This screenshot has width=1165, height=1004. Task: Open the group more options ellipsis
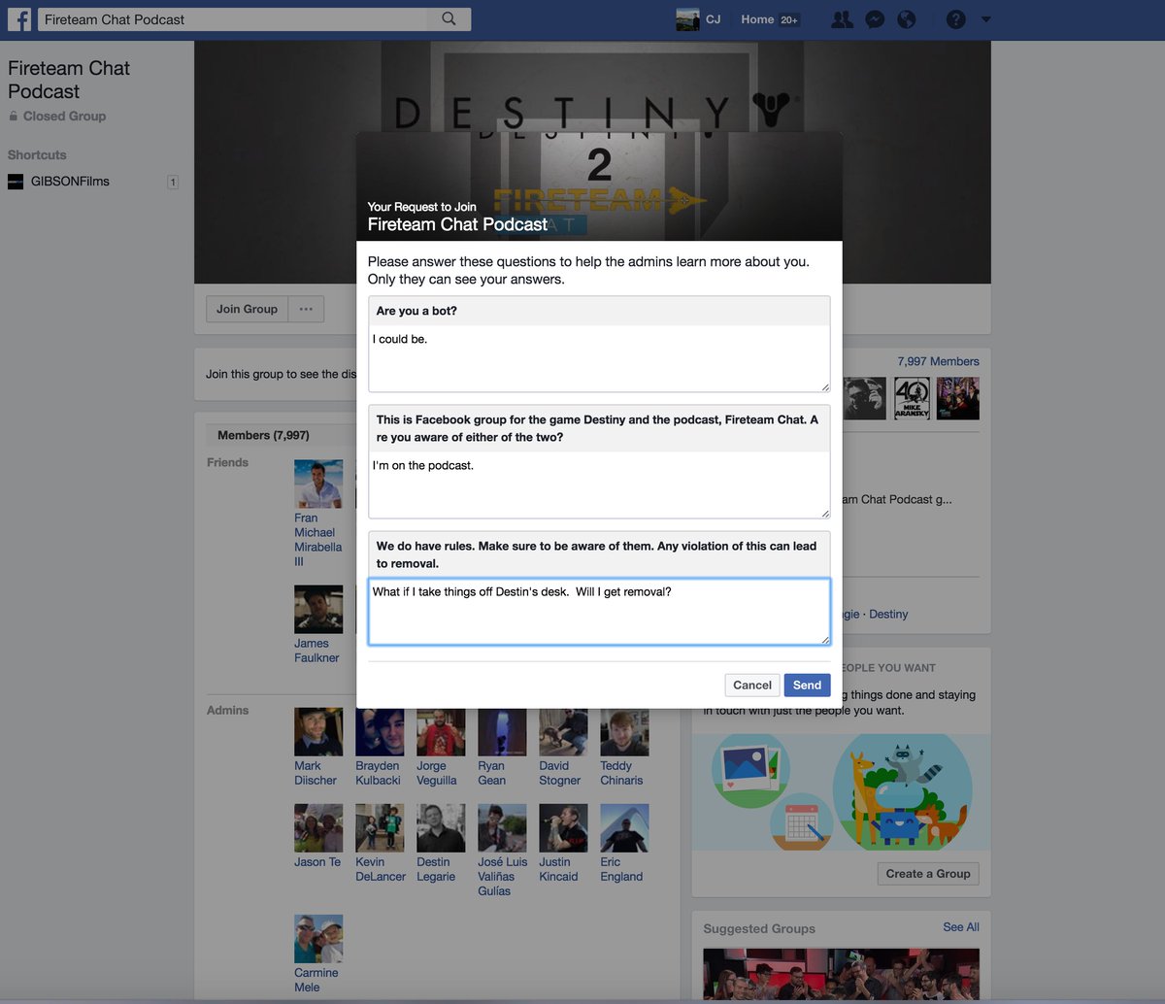[306, 309]
